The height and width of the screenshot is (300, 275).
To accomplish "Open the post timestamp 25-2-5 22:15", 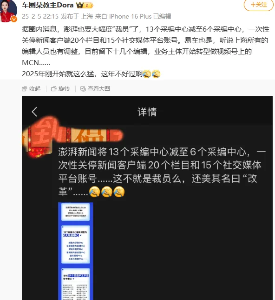I will (40, 16).
